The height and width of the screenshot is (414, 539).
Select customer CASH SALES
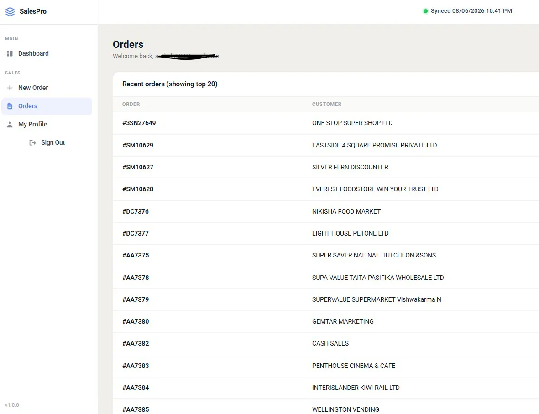click(x=330, y=344)
